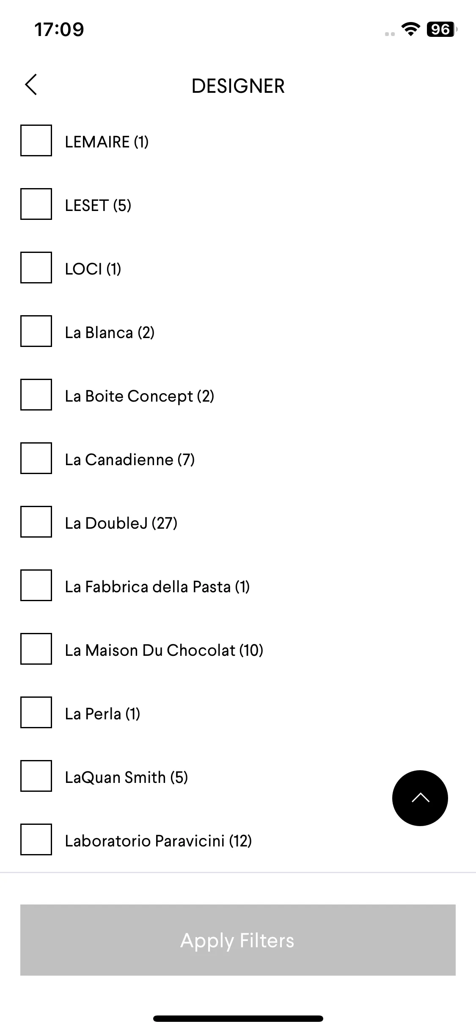This screenshot has width=476, height=1032.
Task: Toggle the La Maison Du Chocolat checkbox
Action: [x=36, y=649]
